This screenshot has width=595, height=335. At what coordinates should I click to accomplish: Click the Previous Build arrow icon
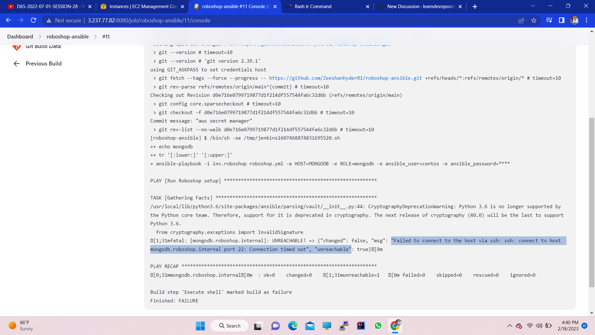(x=16, y=64)
